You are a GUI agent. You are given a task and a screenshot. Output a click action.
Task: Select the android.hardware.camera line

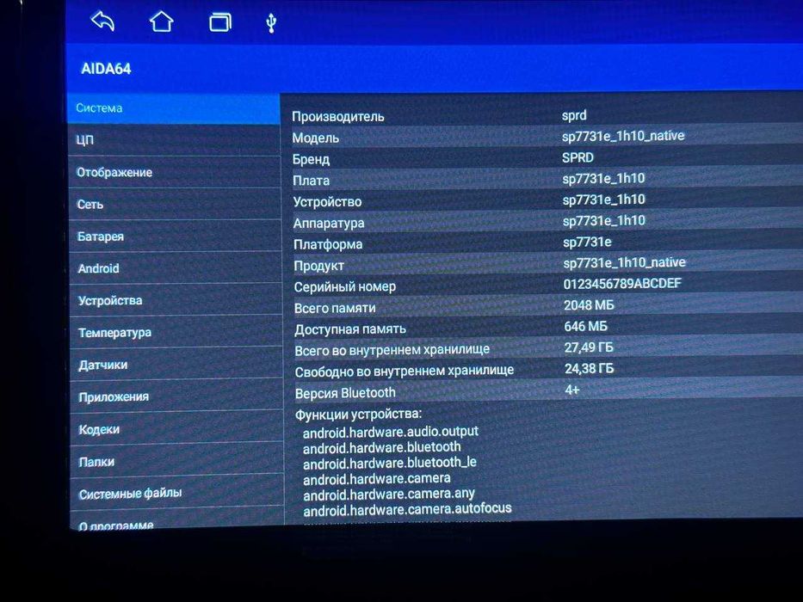click(377, 479)
